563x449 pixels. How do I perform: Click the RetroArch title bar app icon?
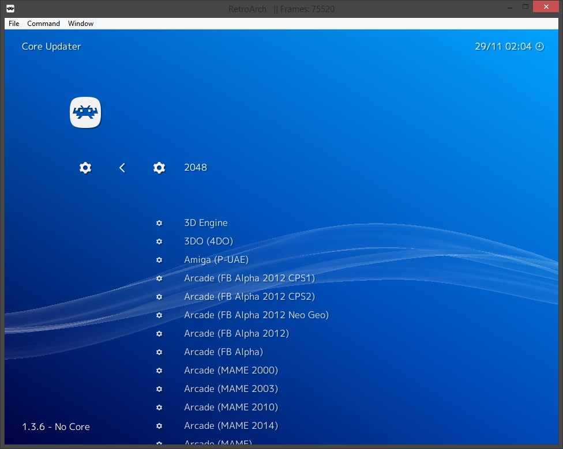pos(10,9)
